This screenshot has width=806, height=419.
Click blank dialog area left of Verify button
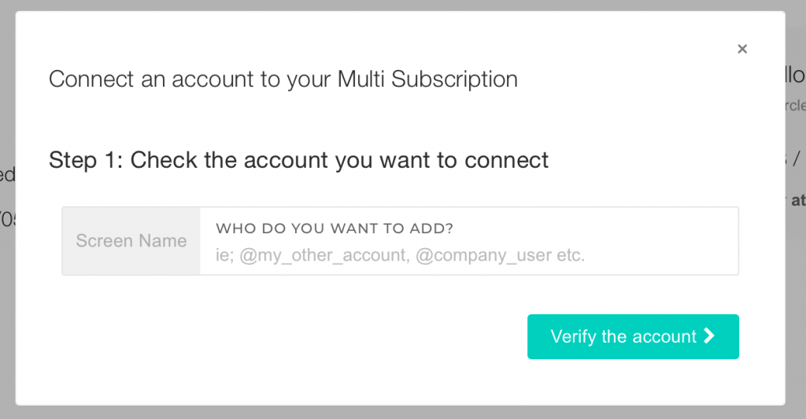288,337
